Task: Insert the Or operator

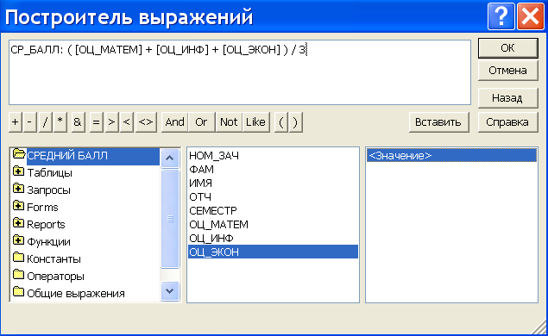Action: (x=201, y=122)
